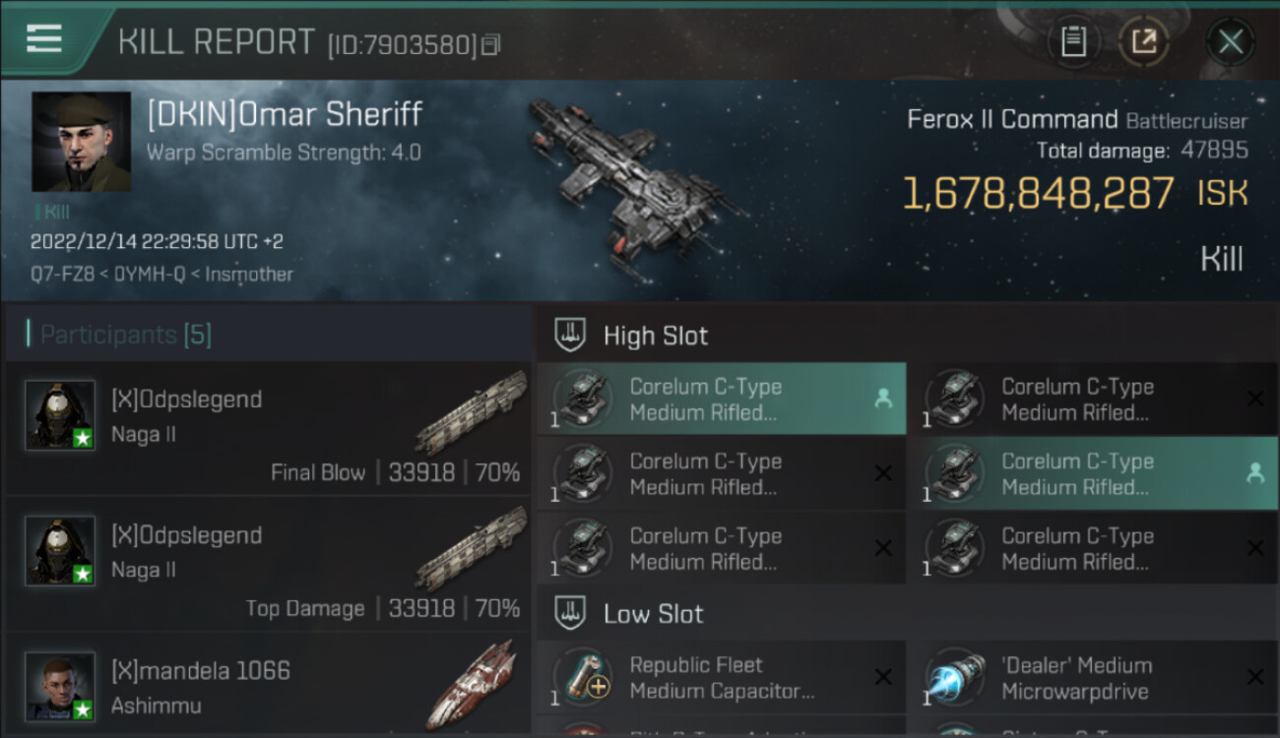Screen dimensions: 1280x738
Task: Click the Q7-FZ8 system location link
Action: point(64,275)
